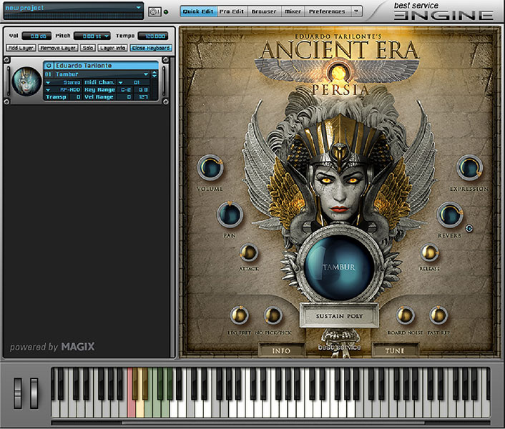Click the Attack knob

pos(249,252)
